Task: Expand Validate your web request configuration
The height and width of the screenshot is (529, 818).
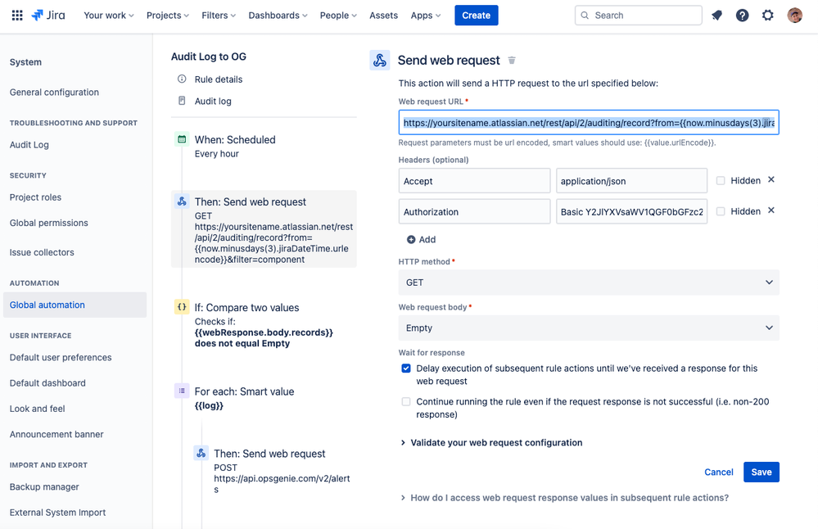Action: (x=491, y=442)
